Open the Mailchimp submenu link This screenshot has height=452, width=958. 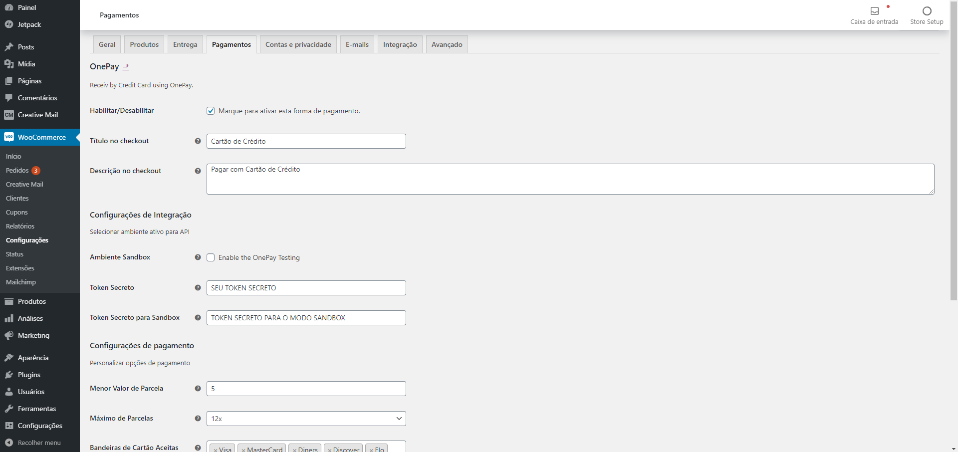tap(21, 282)
